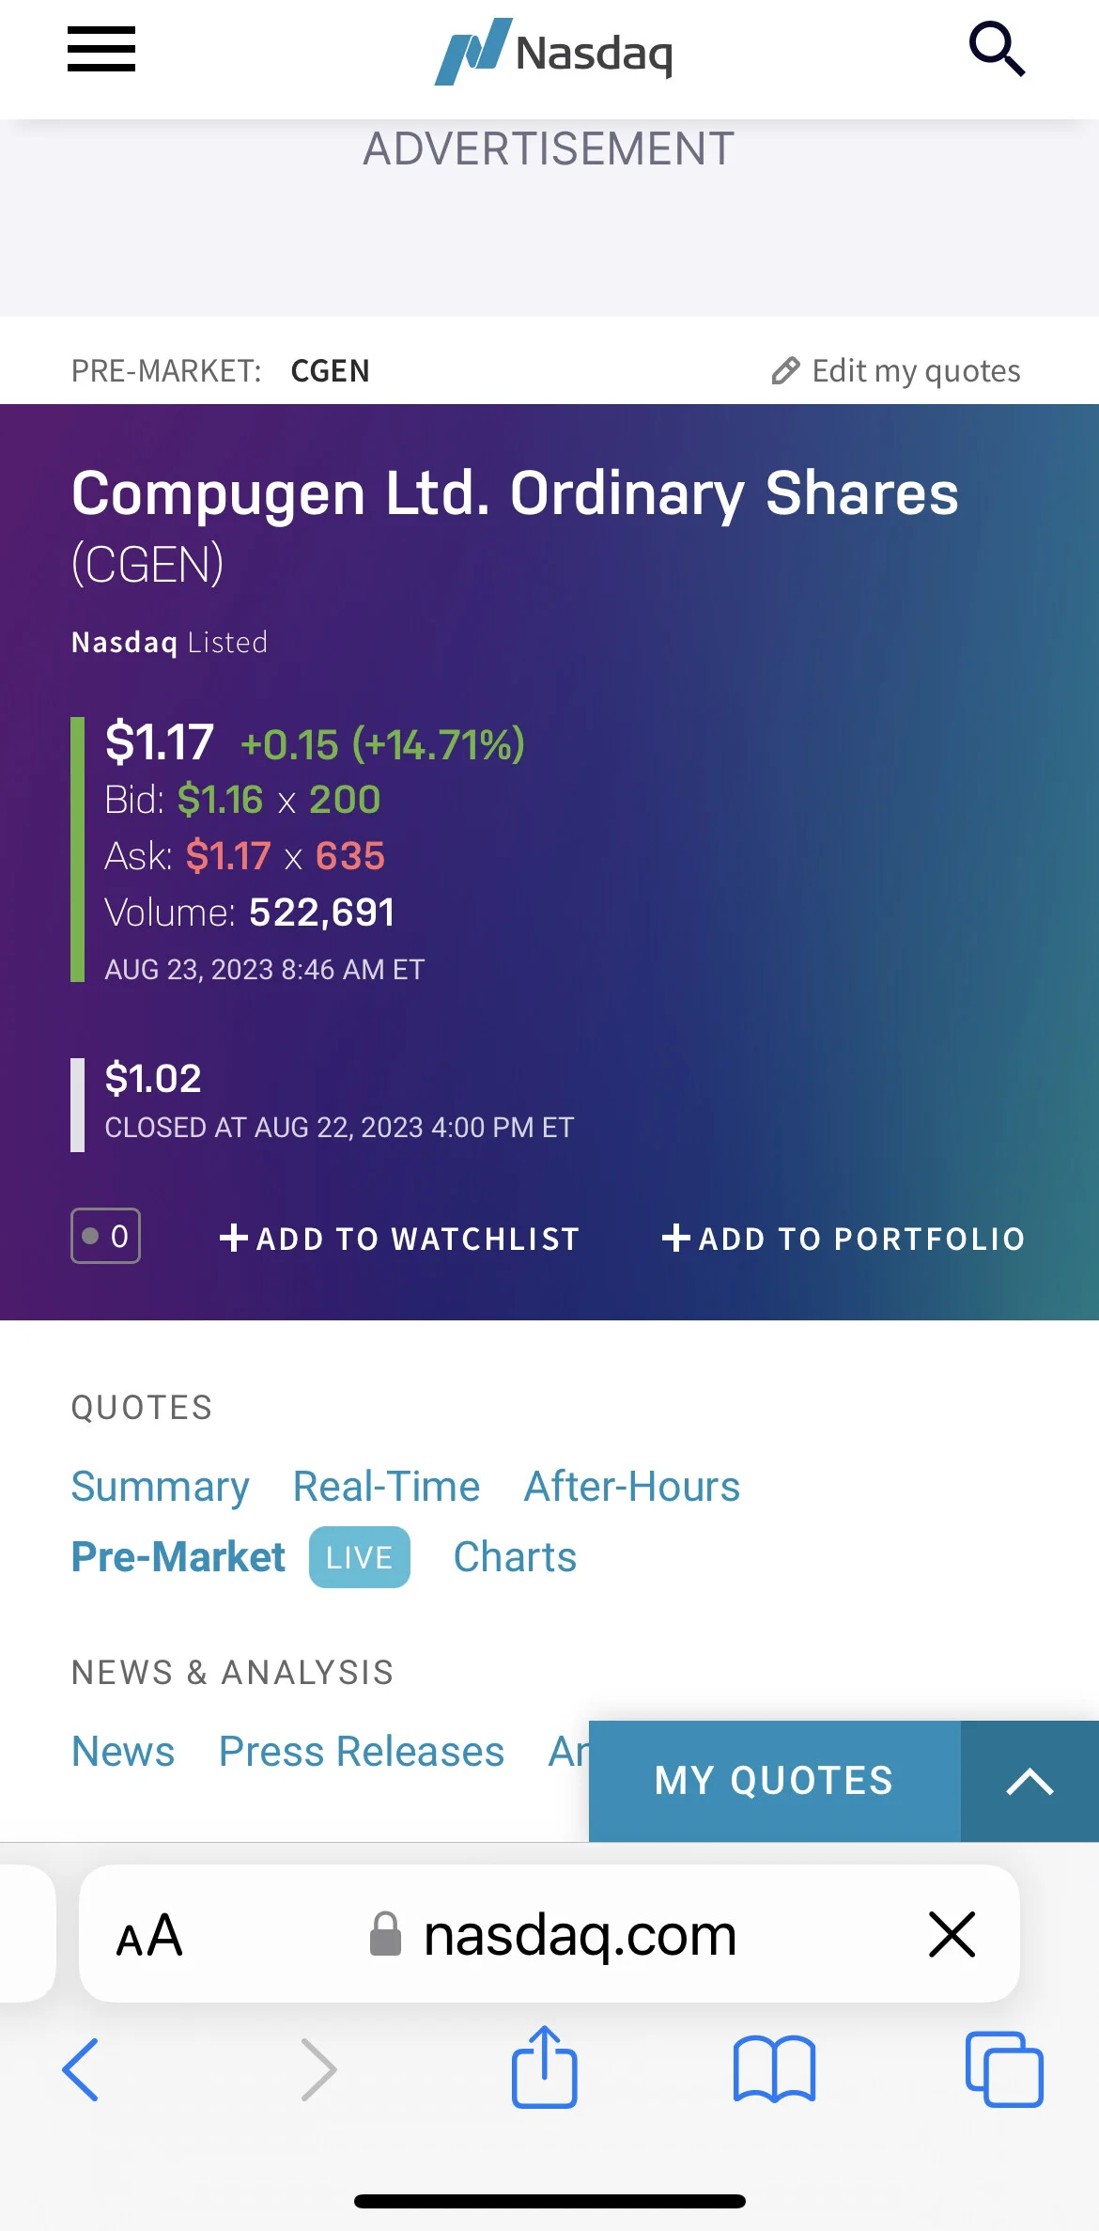Click the Nasdaq logo

click(553, 52)
